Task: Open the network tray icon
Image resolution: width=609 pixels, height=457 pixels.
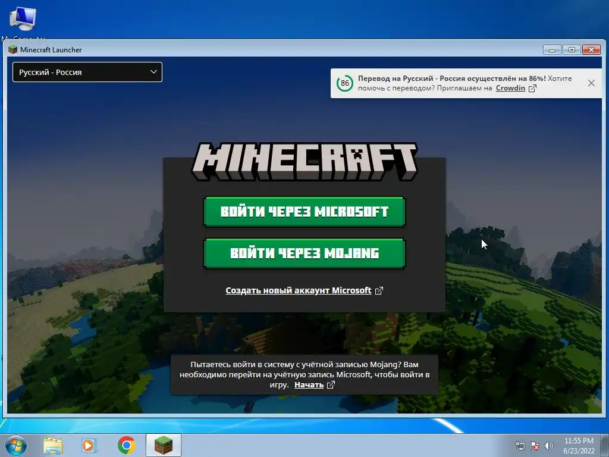Action: point(520,446)
